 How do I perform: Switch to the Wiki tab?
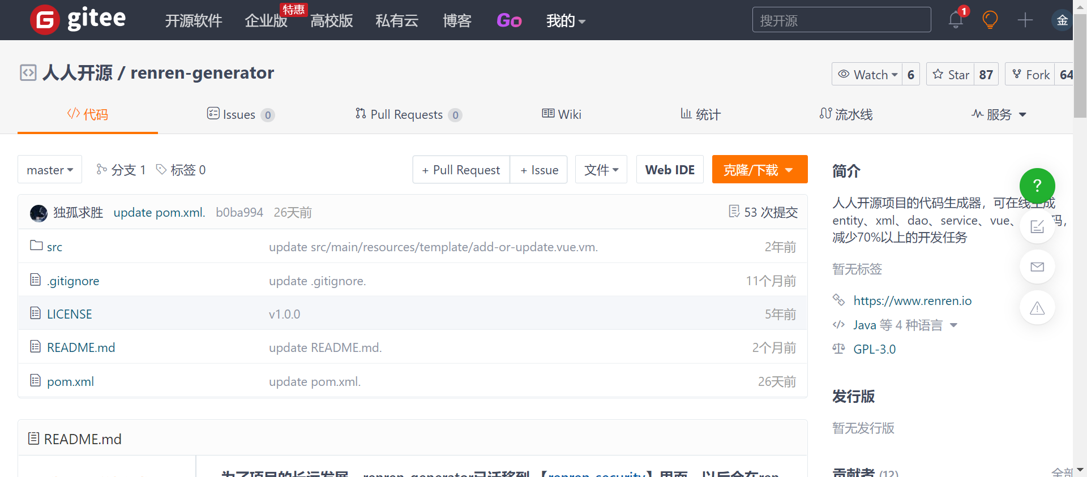pos(562,114)
